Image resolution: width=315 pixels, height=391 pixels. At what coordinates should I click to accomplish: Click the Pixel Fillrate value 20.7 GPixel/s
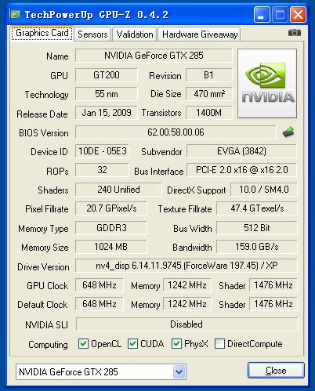[111, 208]
